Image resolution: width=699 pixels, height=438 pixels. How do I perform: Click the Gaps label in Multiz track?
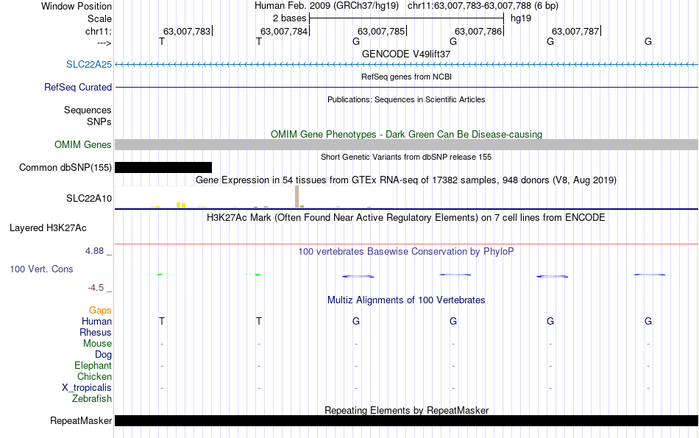(x=100, y=310)
